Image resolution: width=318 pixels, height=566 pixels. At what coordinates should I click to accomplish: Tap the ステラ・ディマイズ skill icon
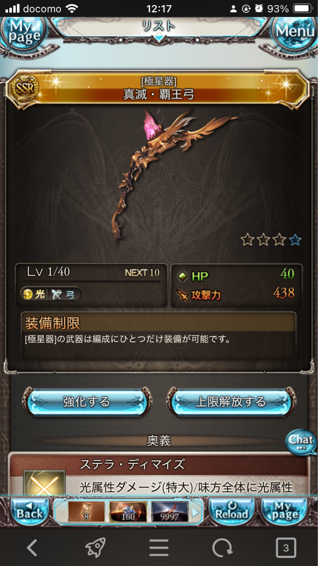[x=44, y=483]
